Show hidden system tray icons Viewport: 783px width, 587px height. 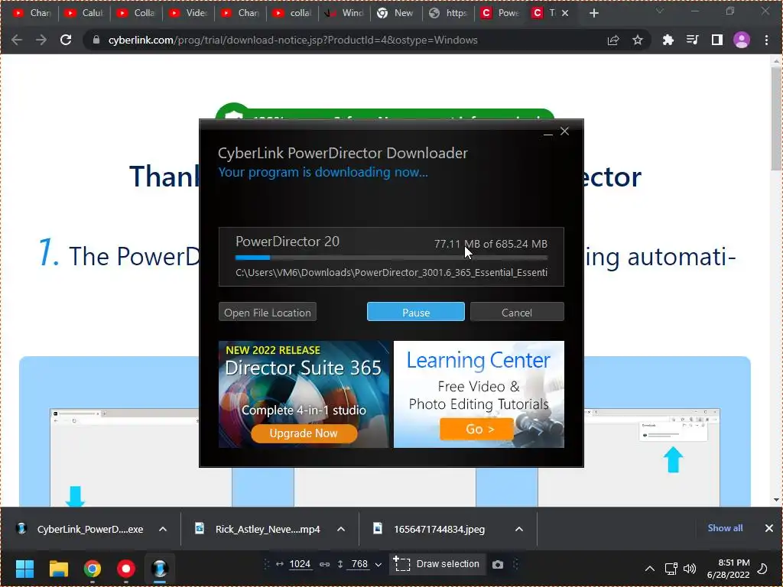[650, 569]
